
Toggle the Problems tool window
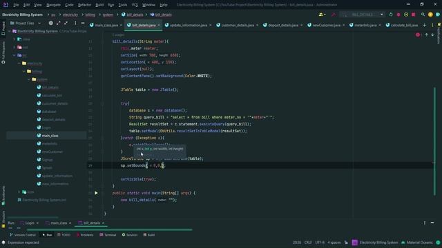click(85, 235)
